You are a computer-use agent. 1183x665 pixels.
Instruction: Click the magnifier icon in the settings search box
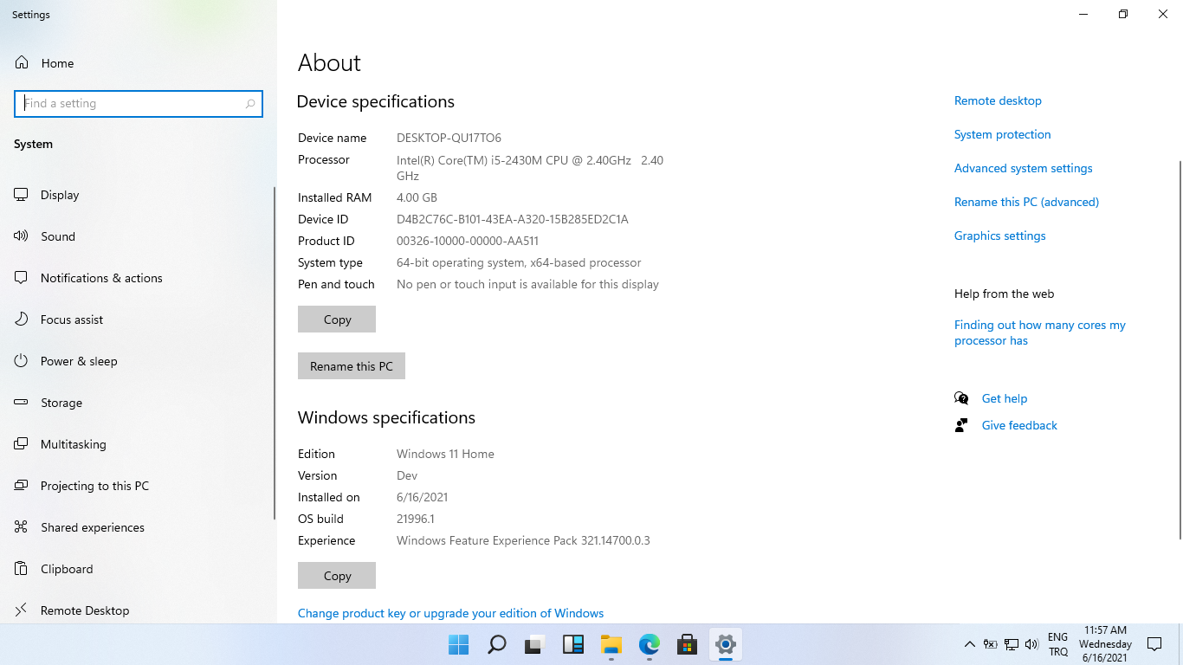[x=250, y=104]
